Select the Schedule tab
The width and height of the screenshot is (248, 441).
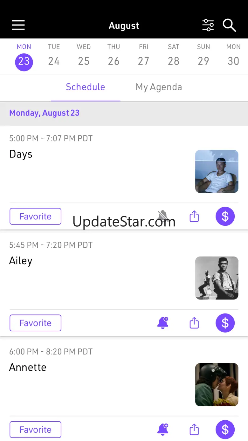point(85,87)
